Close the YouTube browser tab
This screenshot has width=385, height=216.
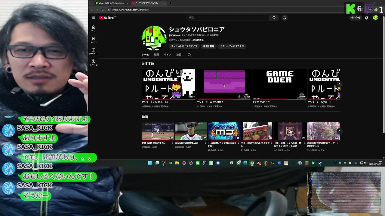click(x=164, y=3)
